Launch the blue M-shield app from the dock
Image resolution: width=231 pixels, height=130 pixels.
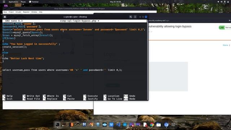tap(84, 125)
